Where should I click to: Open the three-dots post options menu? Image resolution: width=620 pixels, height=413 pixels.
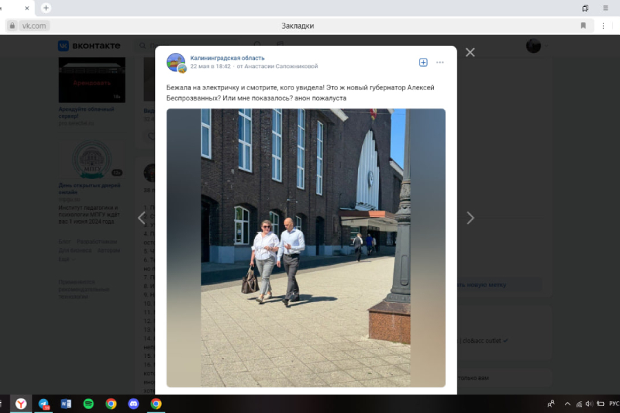(440, 62)
